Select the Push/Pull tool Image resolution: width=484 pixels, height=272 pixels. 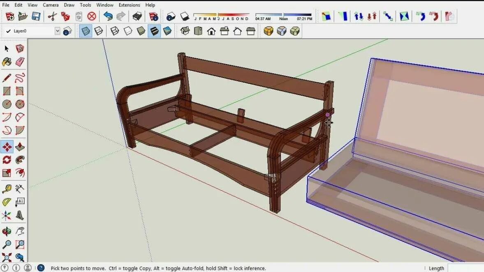[x=20, y=147]
